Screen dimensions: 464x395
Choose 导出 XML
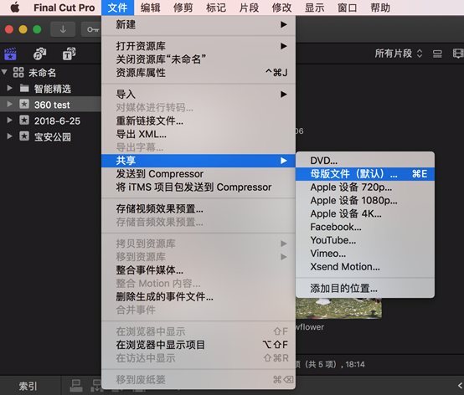tap(198, 134)
